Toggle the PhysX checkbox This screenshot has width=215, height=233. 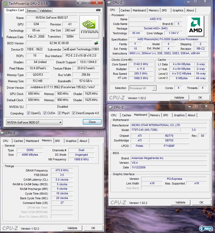click(60, 113)
